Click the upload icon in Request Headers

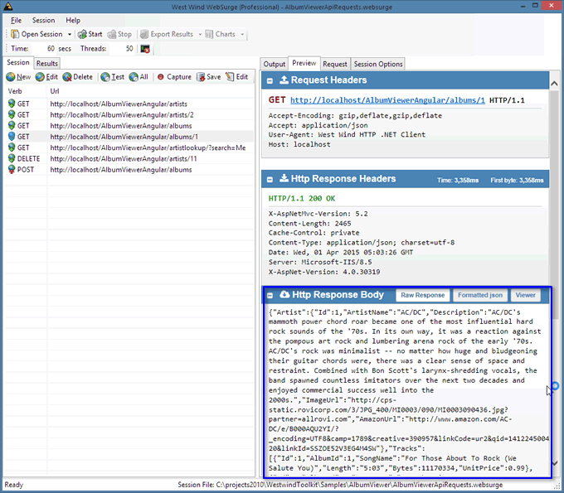click(284, 80)
